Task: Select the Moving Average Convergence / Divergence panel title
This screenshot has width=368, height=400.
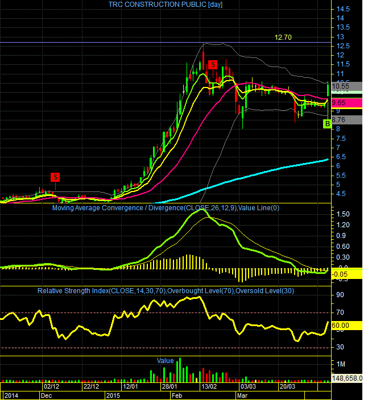Action: coord(166,208)
